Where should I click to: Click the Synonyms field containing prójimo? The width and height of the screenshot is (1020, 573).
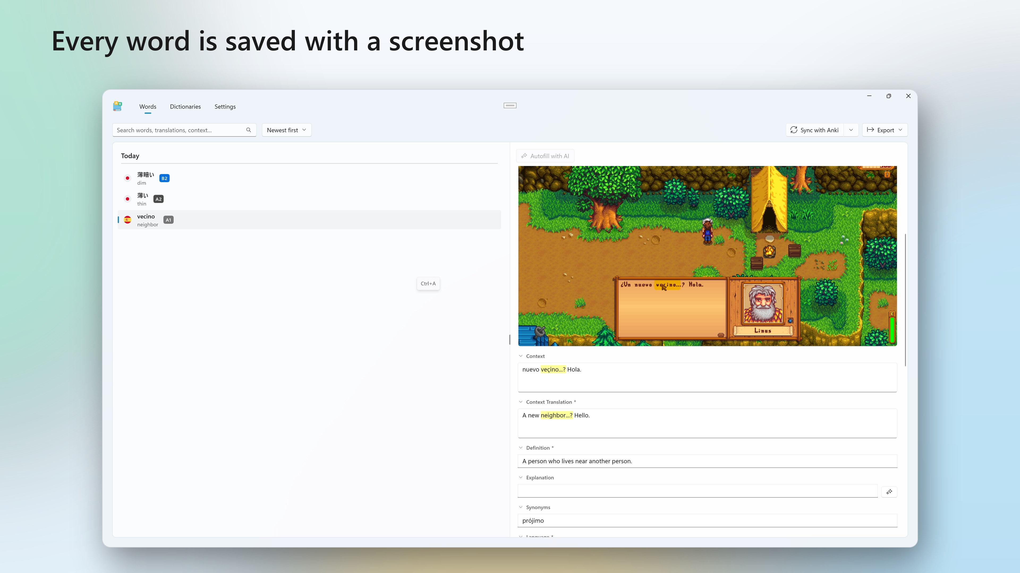[x=707, y=520]
